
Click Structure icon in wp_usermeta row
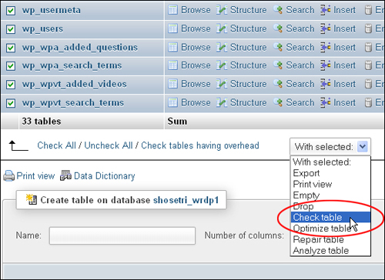click(x=222, y=10)
